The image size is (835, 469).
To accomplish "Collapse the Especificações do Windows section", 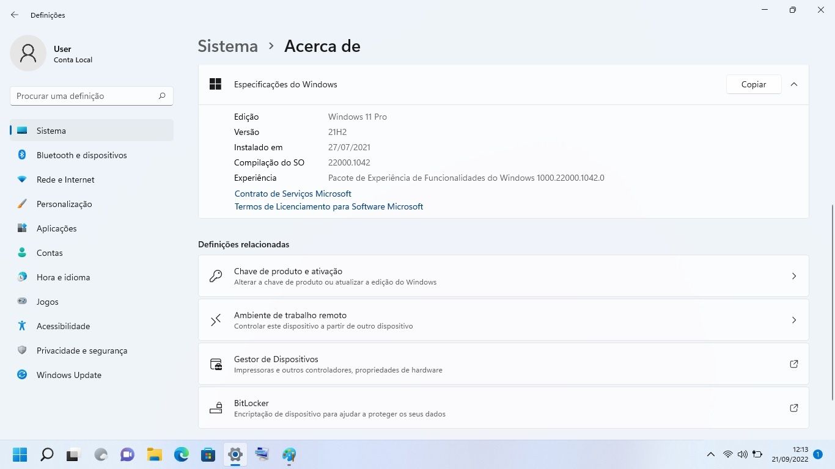I will (x=794, y=84).
